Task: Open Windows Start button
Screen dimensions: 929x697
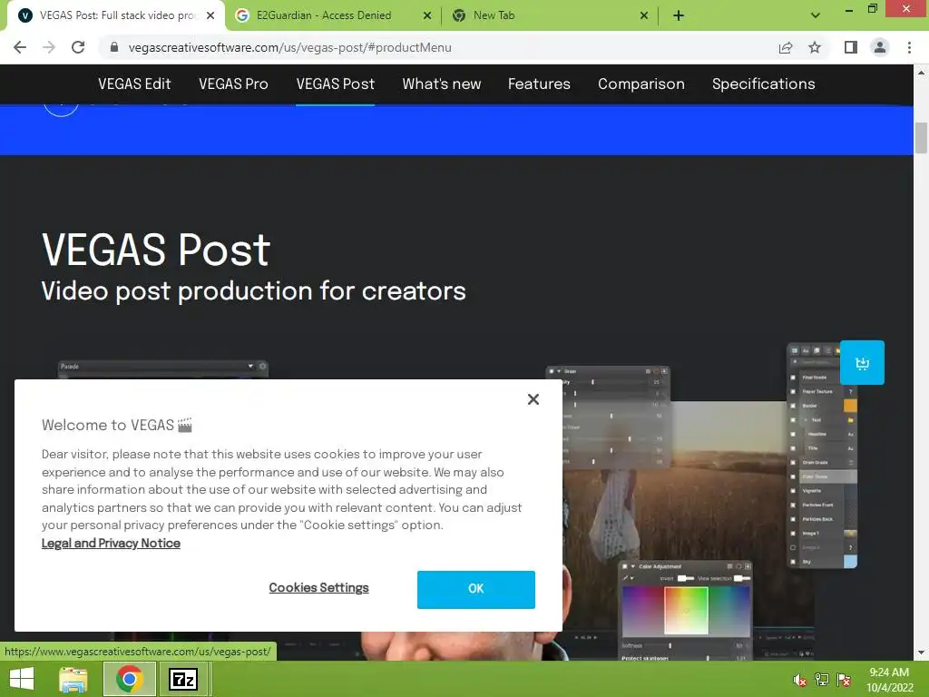Action: (22, 679)
